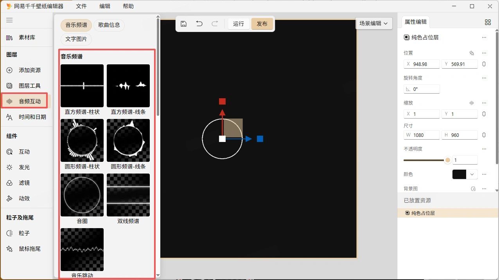The height and width of the screenshot is (280, 499).
Task: Open the 颜色 color dropdown arrow
Action: (x=472, y=174)
